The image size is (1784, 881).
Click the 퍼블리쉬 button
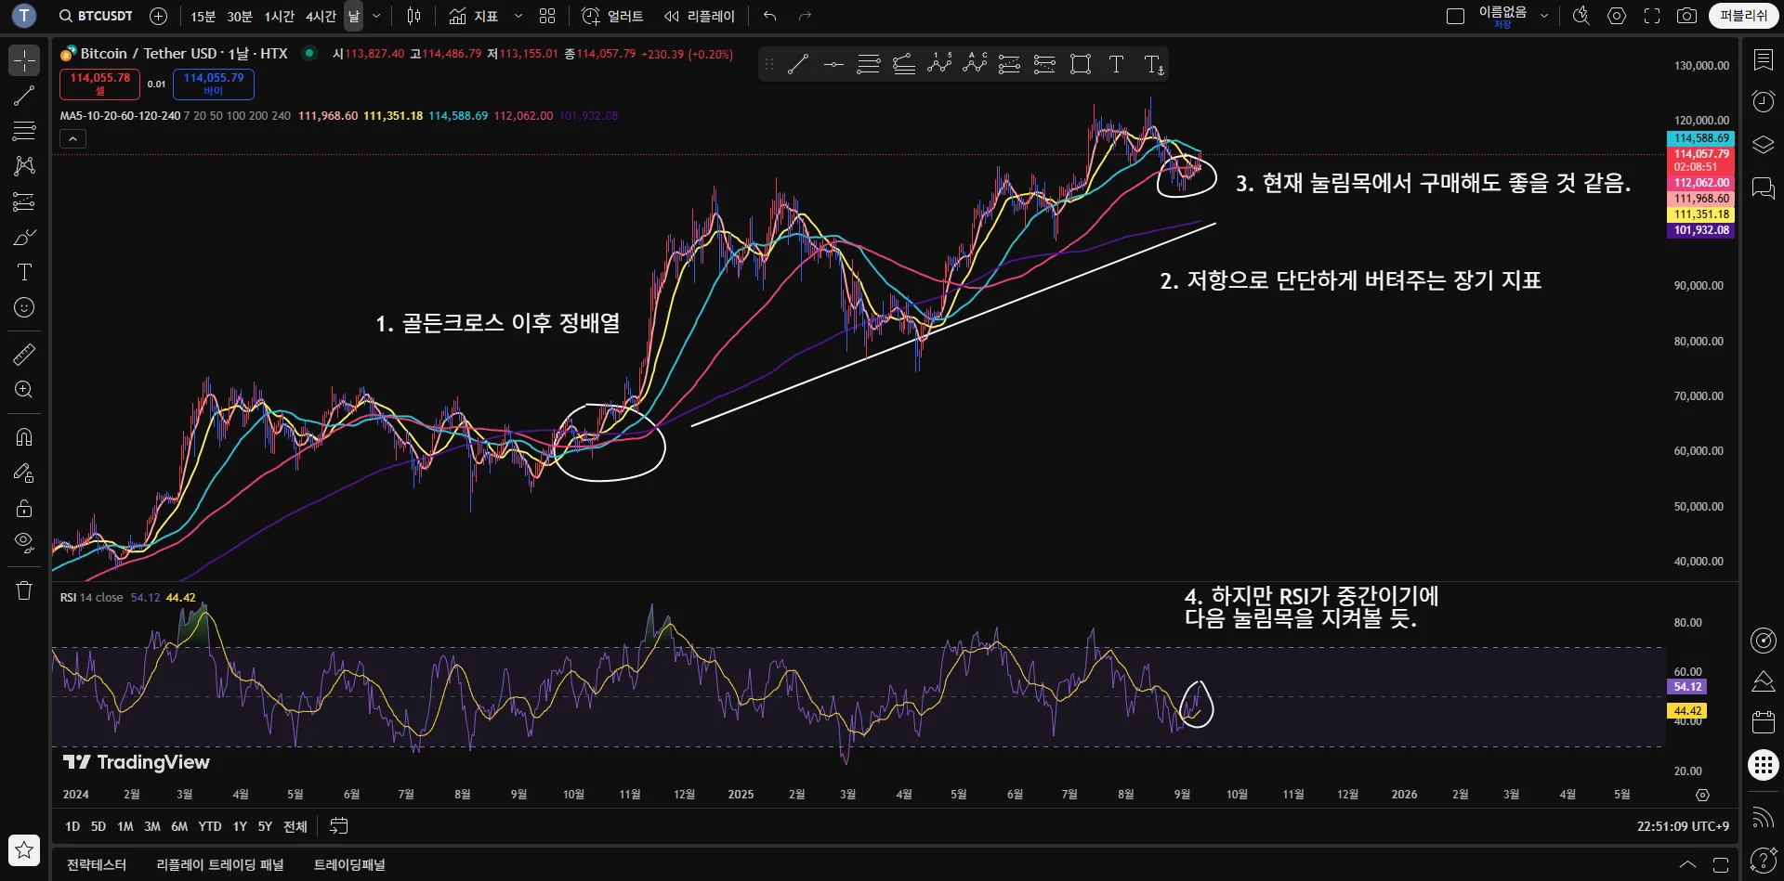pos(1743,16)
